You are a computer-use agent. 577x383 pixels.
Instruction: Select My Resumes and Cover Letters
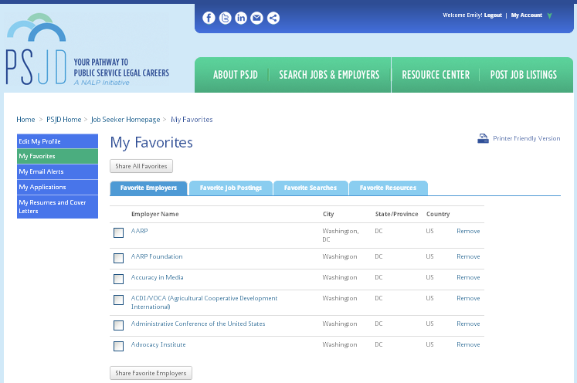tap(57, 207)
